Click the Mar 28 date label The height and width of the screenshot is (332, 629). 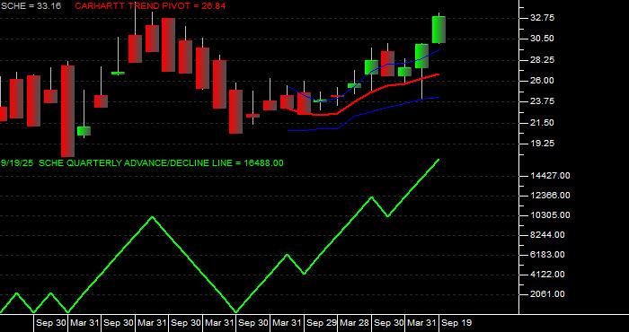355,323
